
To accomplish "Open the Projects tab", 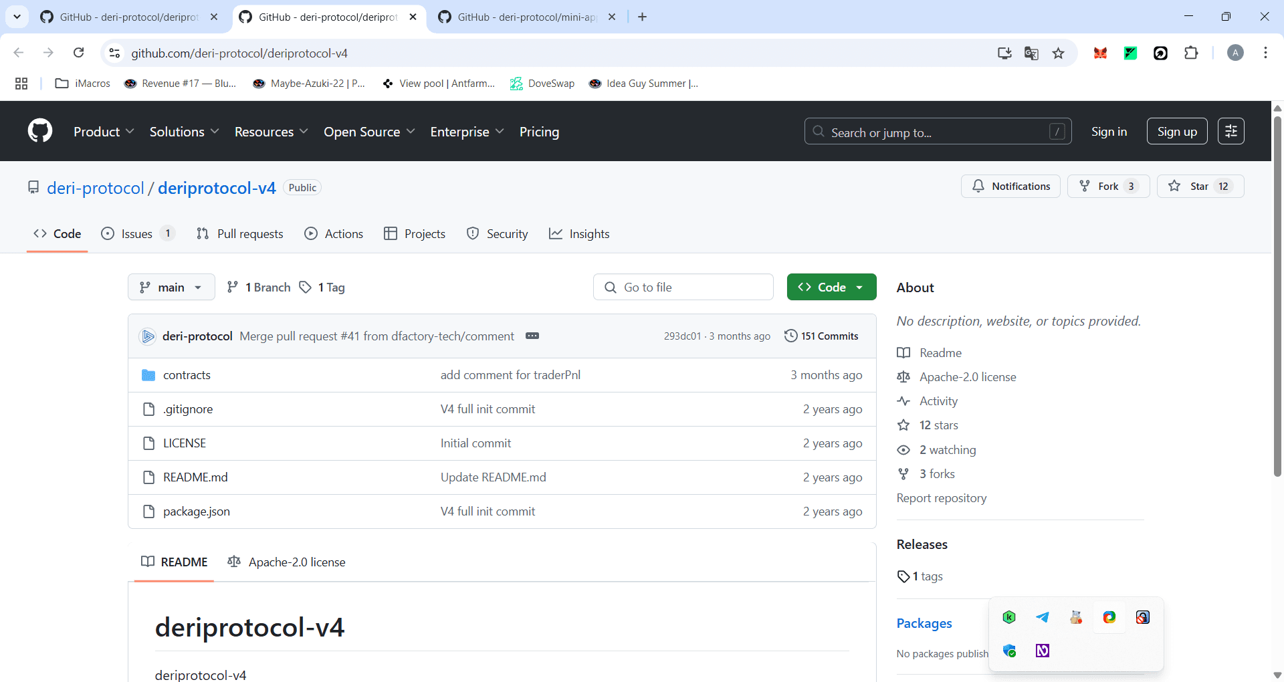I will pos(415,233).
